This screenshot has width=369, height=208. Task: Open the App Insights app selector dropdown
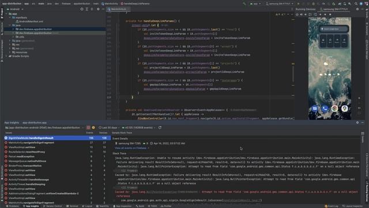click(44, 128)
